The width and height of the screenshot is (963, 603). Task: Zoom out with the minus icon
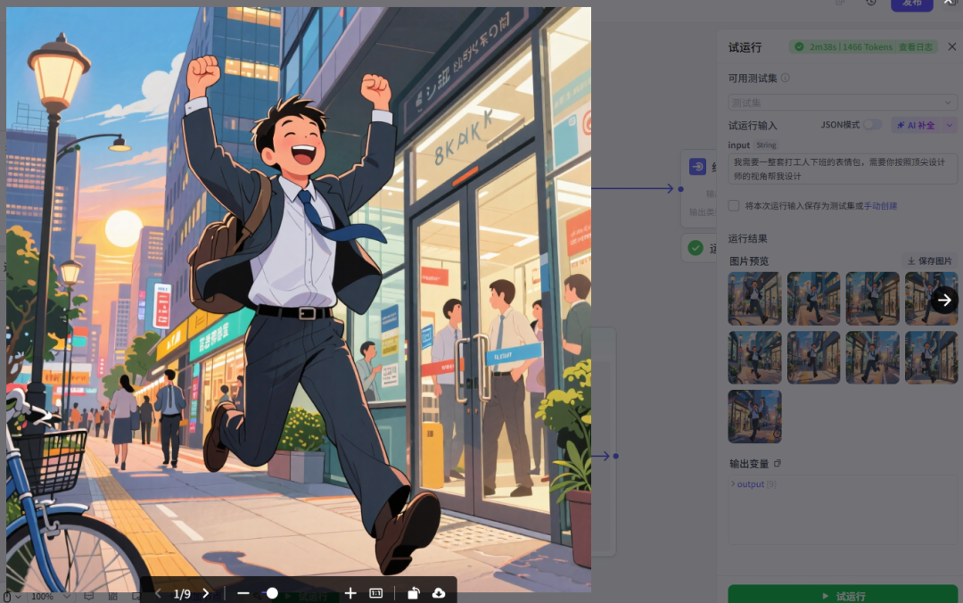(243, 593)
